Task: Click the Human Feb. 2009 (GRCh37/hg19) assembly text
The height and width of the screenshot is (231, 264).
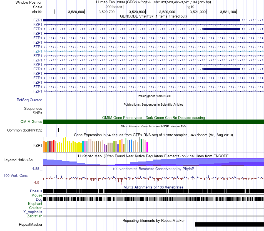Action: click(x=123, y=2)
